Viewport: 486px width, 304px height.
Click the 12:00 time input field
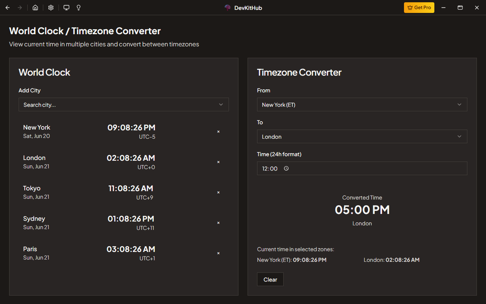[362, 168]
